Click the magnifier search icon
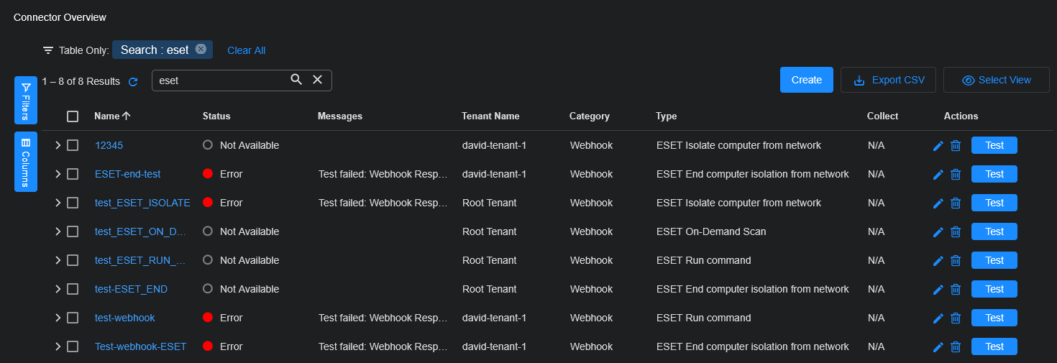Screen dimensions: 1057x363 tap(296, 80)
